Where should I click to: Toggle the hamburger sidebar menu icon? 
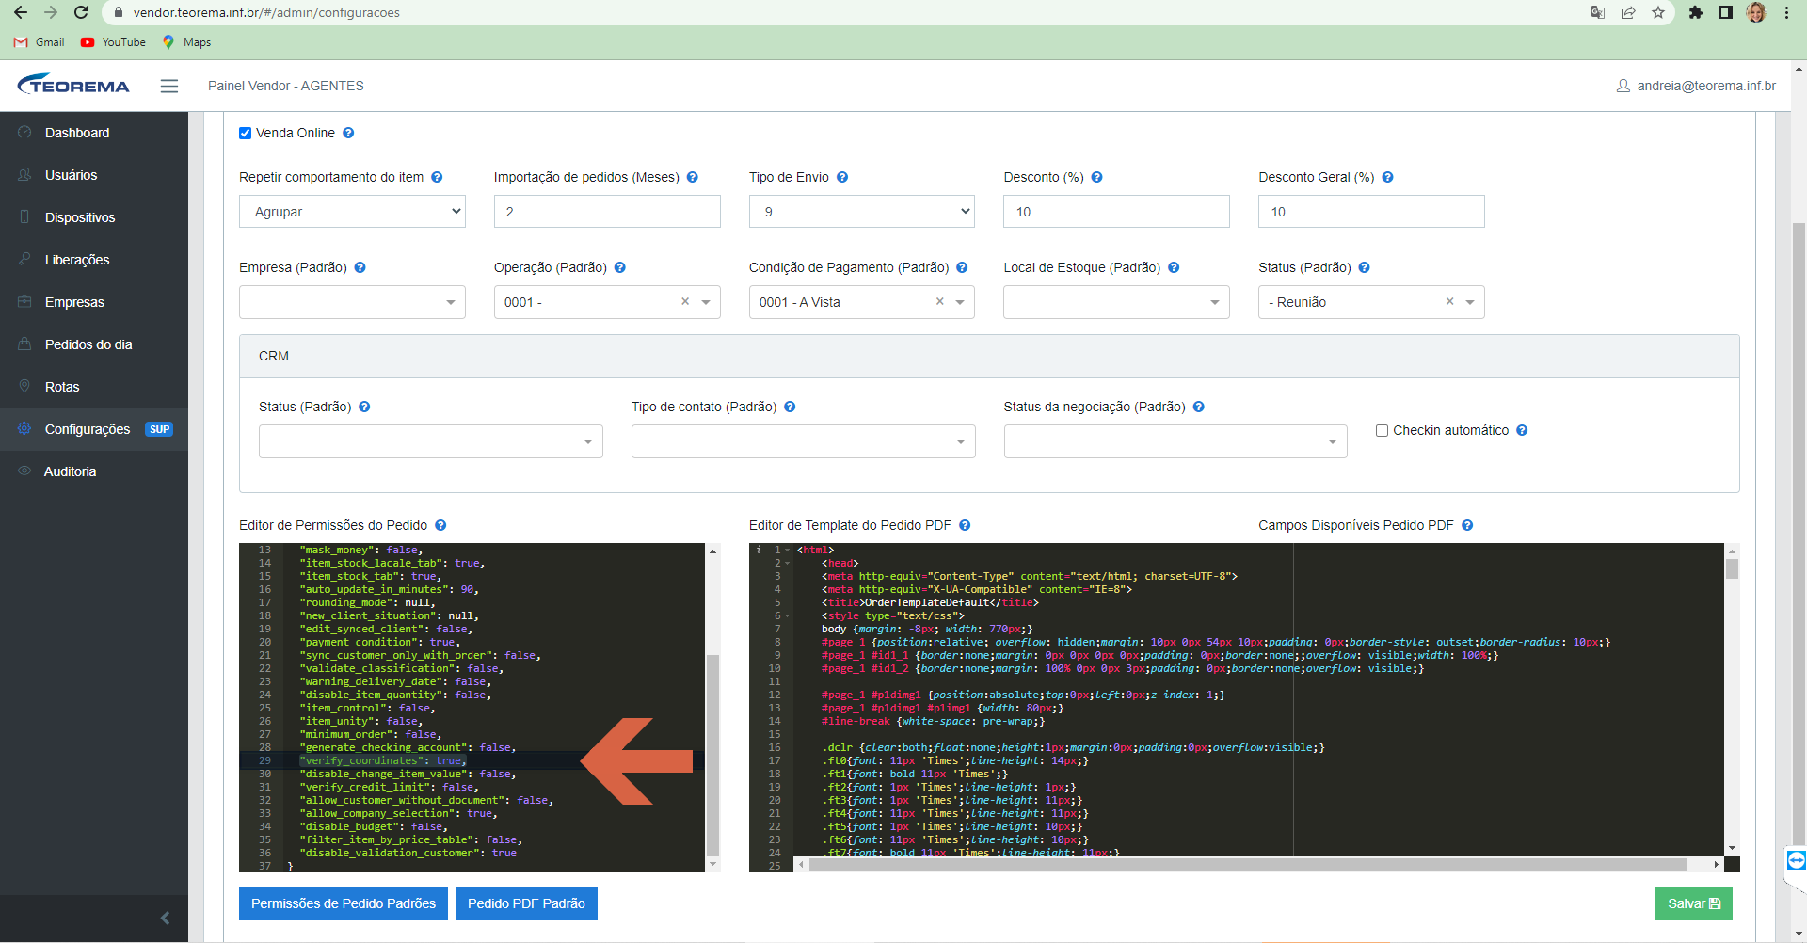click(169, 86)
